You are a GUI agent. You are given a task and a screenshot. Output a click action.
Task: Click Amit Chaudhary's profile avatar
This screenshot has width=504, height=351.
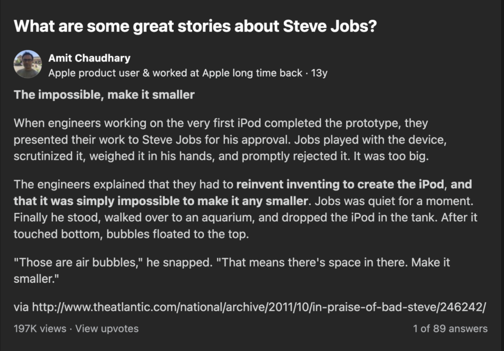coord(27,64)
